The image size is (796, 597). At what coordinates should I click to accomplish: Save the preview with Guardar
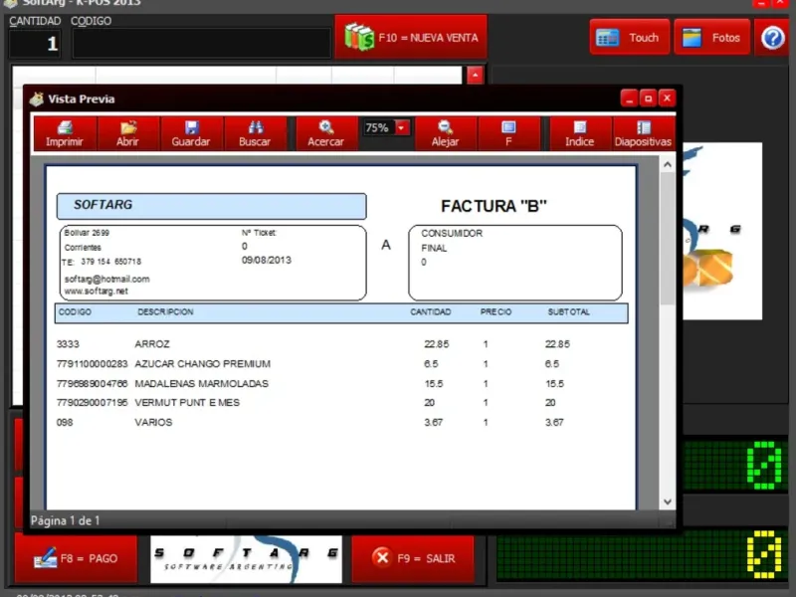point(191,133)
